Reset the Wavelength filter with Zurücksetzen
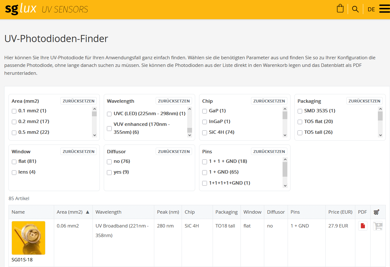The width and height of the screenshot is (390, 267). [174, 101]
